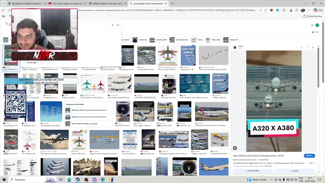
Task: Open Task View on the taskbar
Action: click(x=61, y=180)
